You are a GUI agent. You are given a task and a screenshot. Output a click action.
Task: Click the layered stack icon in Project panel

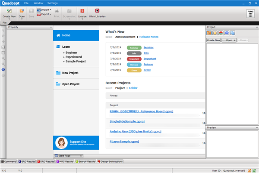point(221,33)
